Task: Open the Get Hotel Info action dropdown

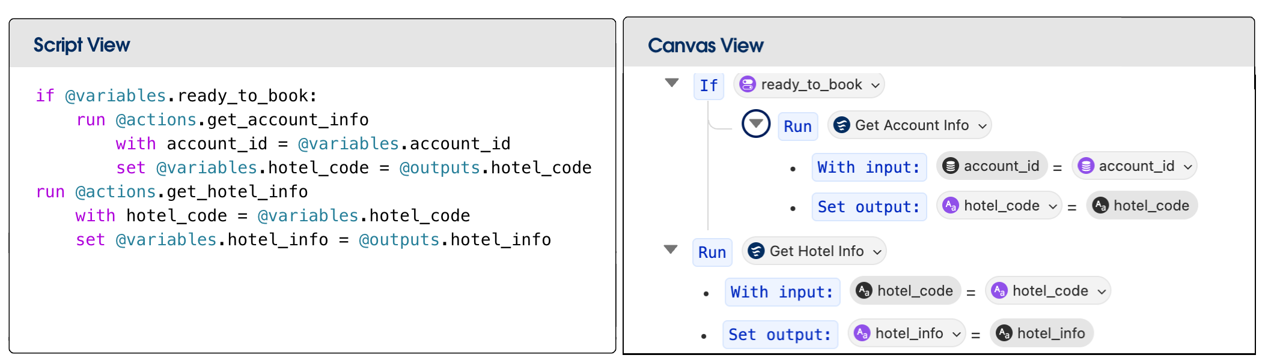Action: 877,252
